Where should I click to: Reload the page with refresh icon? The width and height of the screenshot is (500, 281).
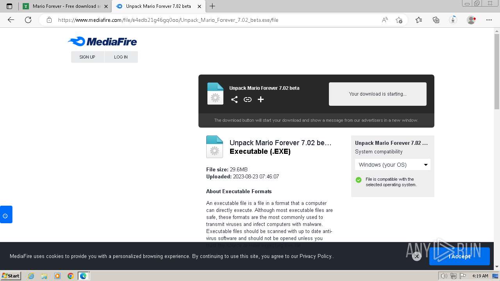pyautogui.click(x=28, y=20)
